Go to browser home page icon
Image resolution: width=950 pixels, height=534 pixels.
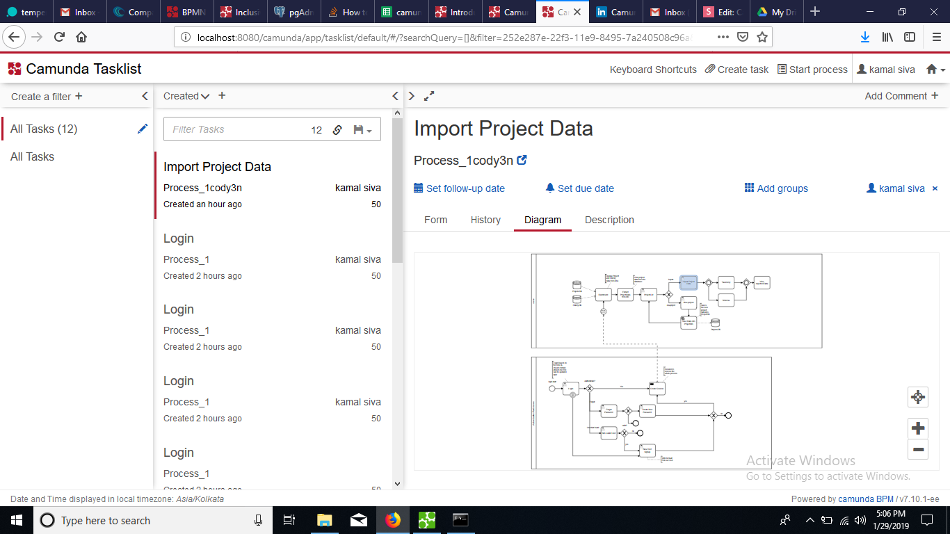coord(81,37)
